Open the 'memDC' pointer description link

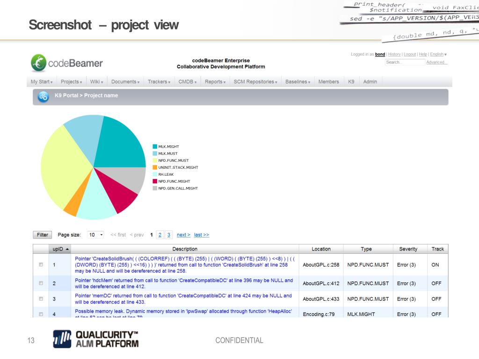click(x=183, y=299)
